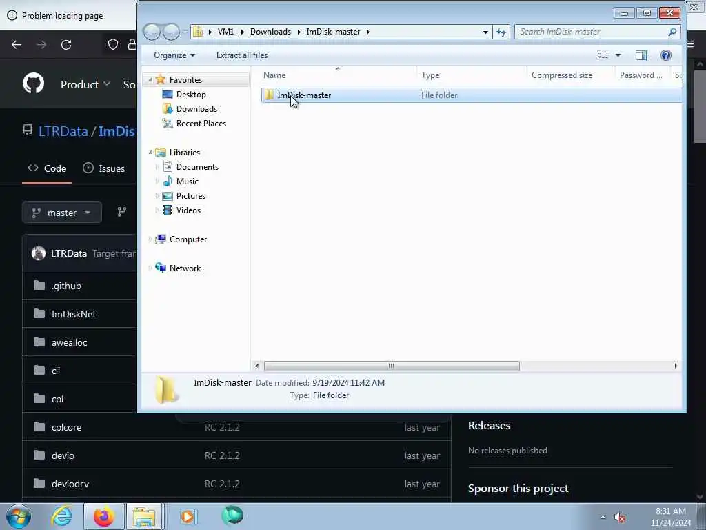Reload the page in Firefox
Screen dimensions: 706x530
point(66,45)
